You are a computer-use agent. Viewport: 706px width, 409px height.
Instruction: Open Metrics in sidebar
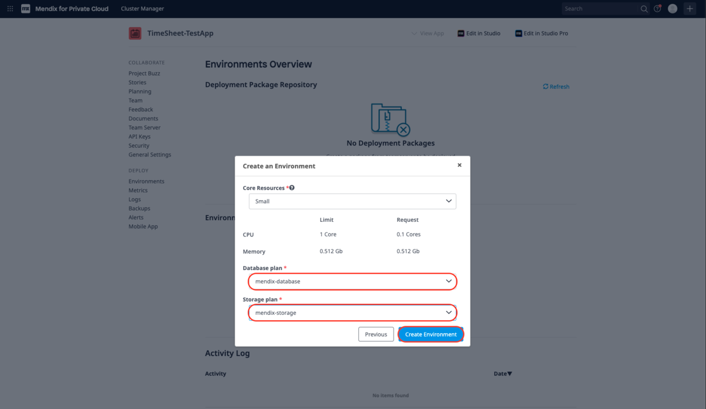(138, 191)
